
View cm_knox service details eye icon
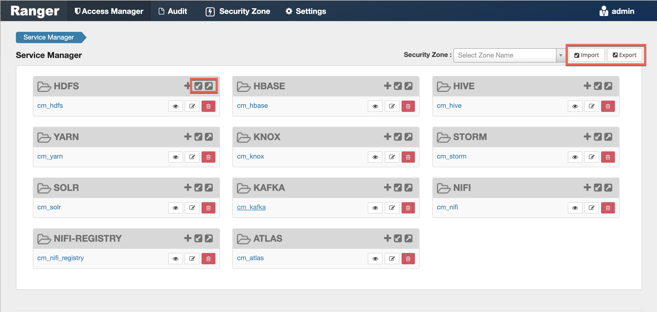point(375,157)
